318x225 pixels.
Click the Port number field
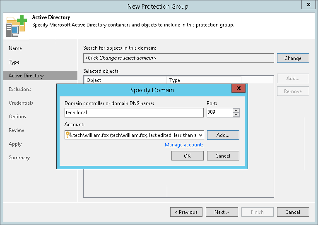(219, 112)
